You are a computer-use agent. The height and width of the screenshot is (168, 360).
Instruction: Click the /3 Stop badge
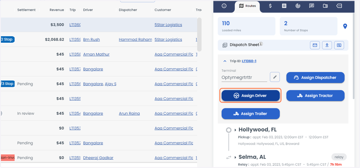7,84
